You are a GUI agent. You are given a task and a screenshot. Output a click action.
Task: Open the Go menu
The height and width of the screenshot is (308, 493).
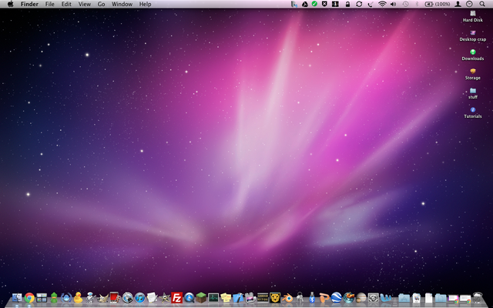point(101,4)
